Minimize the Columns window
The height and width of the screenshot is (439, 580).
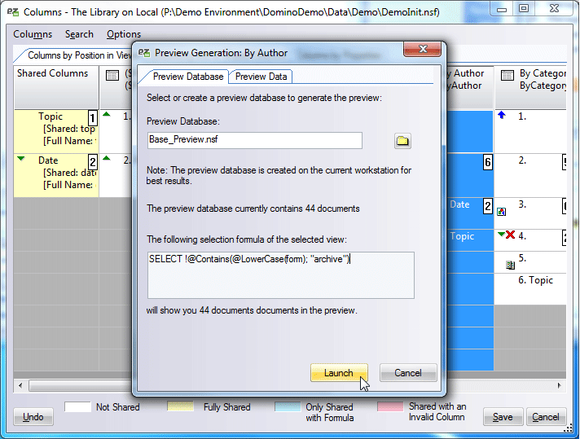[x=502, y=9]
